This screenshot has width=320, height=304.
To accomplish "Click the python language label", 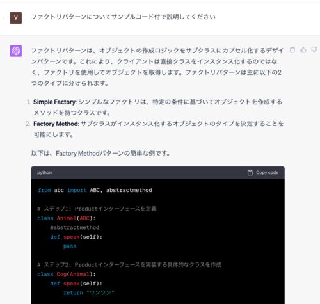I will [x=44, y=173].
